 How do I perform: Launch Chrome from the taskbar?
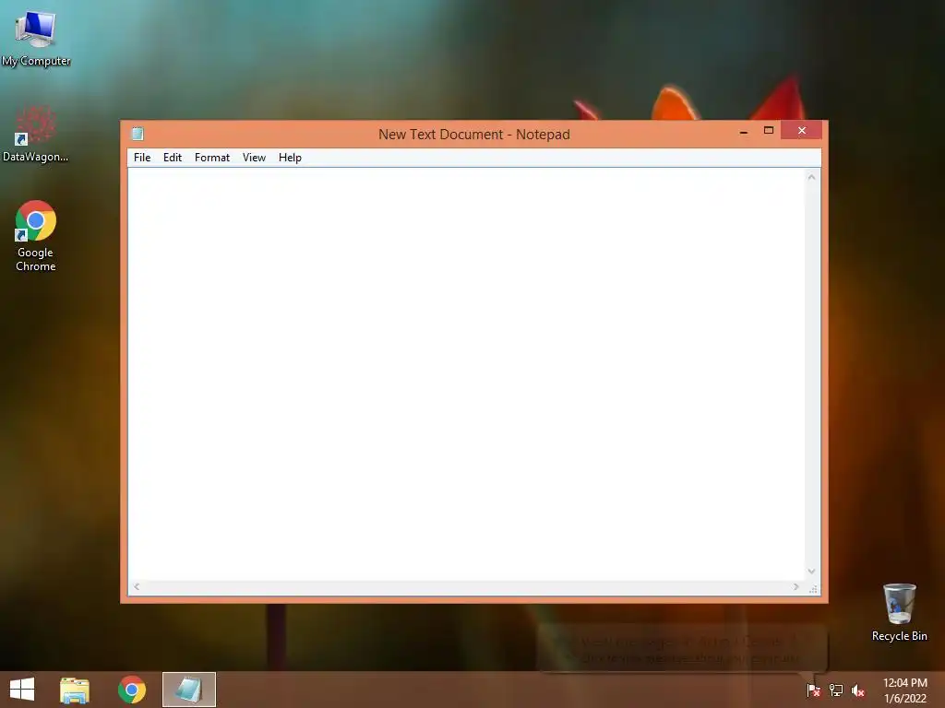[131, 690]
